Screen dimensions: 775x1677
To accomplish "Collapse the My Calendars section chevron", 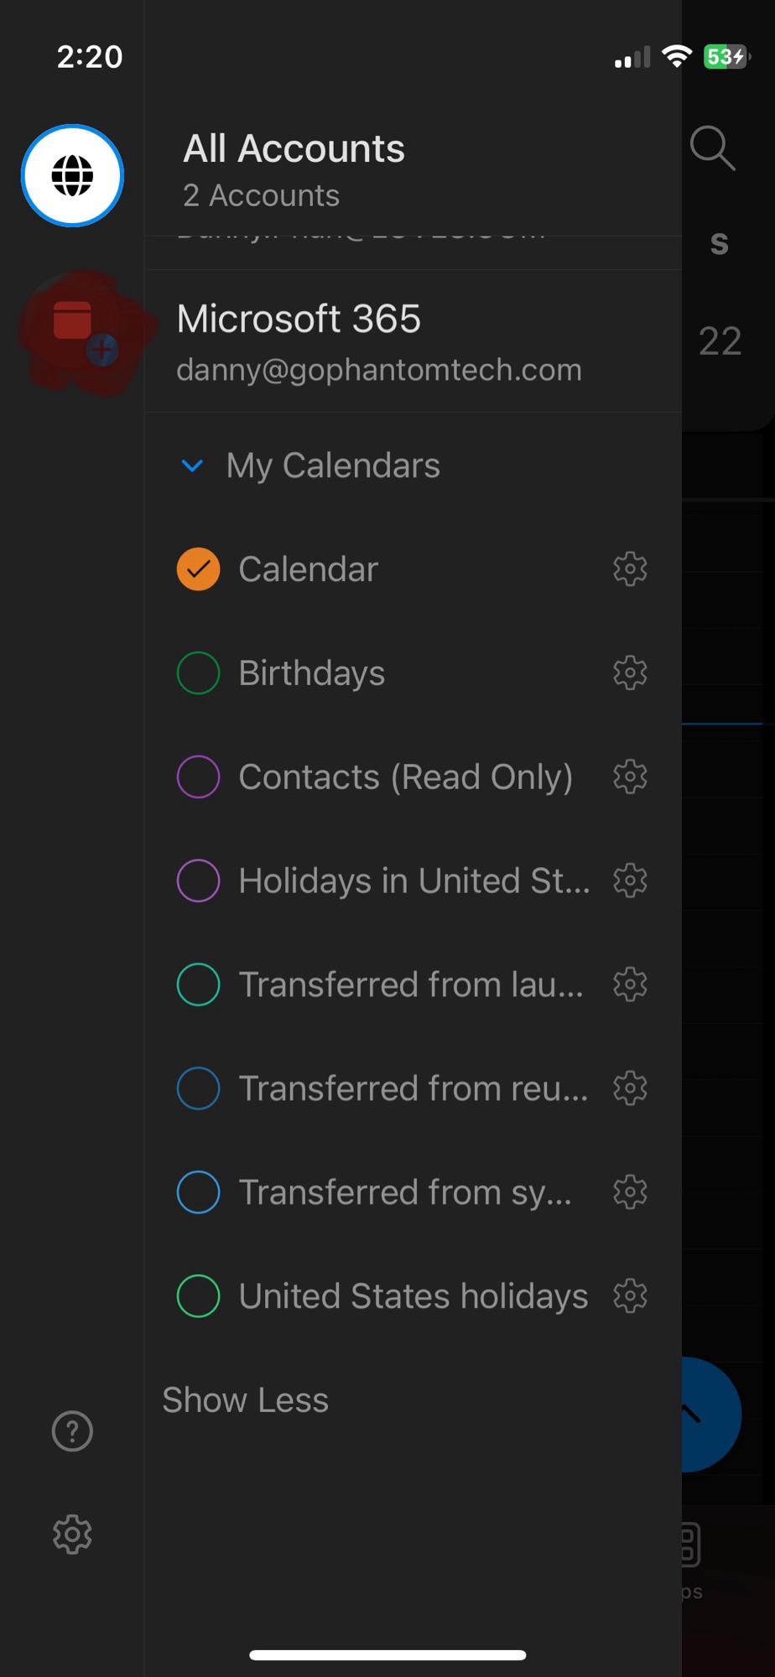I will pyautogui.click(x=192, y=465).
